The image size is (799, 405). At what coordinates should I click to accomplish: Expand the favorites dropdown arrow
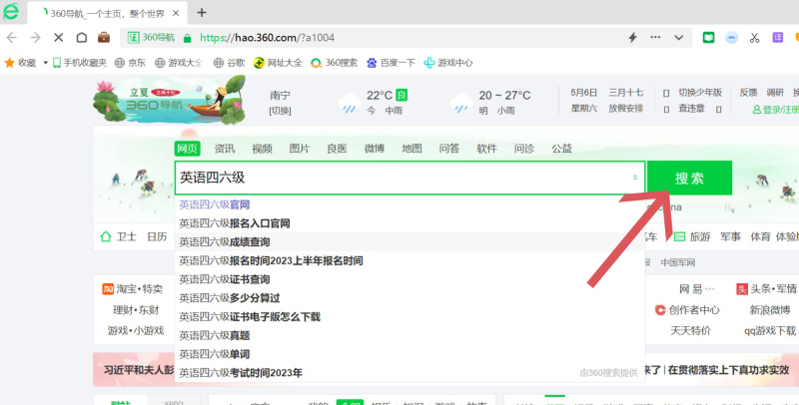45,63
